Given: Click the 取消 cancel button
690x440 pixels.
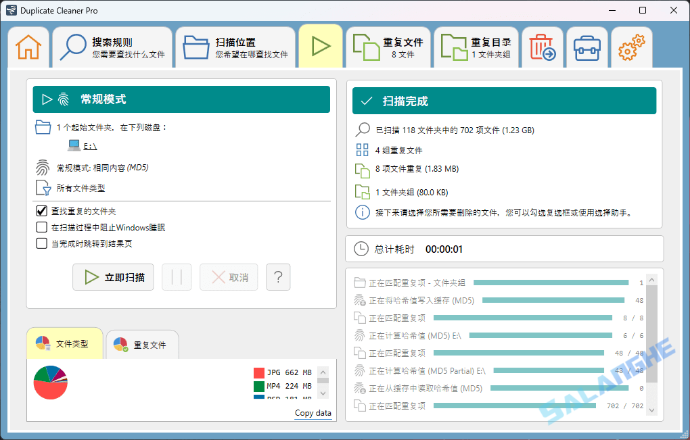Looking at the screenshot, I should click(229, 276).
